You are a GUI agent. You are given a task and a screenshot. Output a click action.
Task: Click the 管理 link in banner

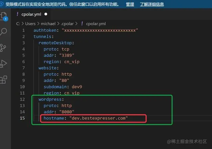pos(130,4)
